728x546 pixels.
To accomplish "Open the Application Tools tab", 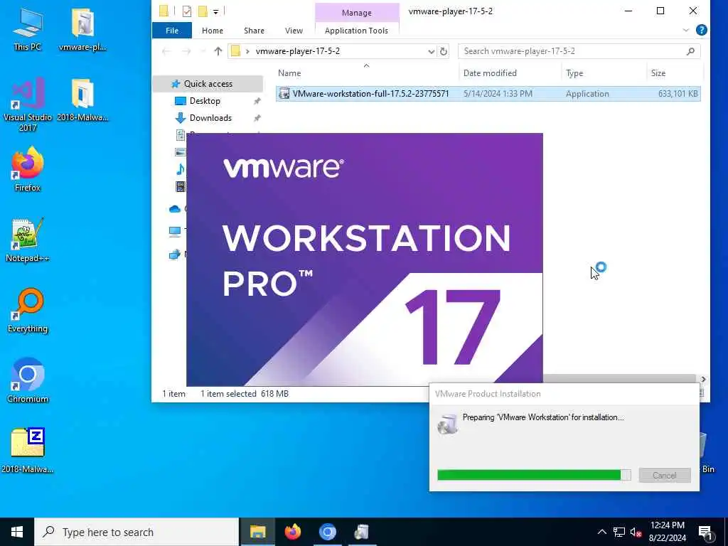I will click(357, 31).
